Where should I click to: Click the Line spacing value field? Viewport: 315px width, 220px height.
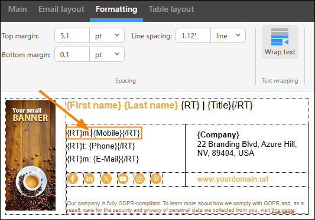click(x=193, y=36)
